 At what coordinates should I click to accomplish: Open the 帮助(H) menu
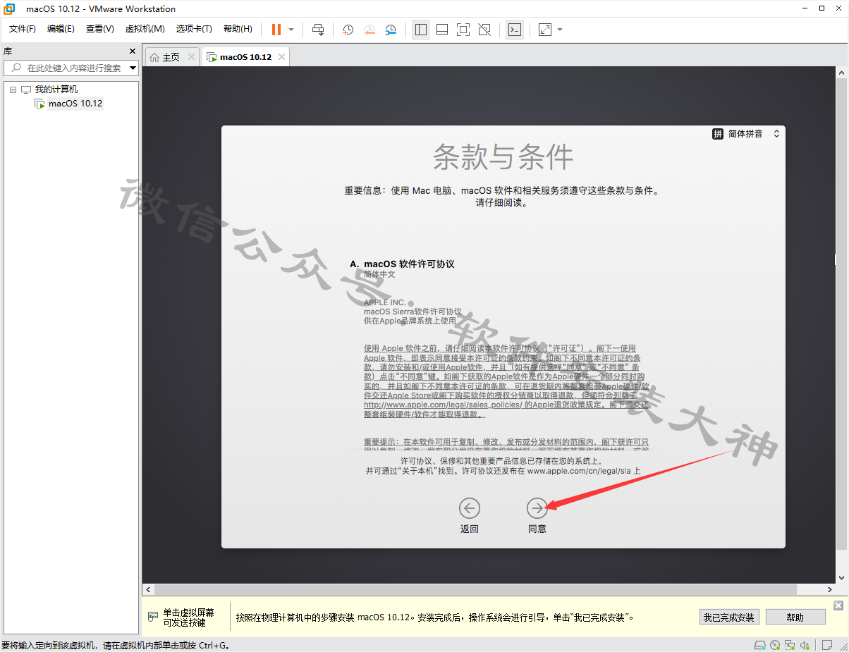(238, 29)
